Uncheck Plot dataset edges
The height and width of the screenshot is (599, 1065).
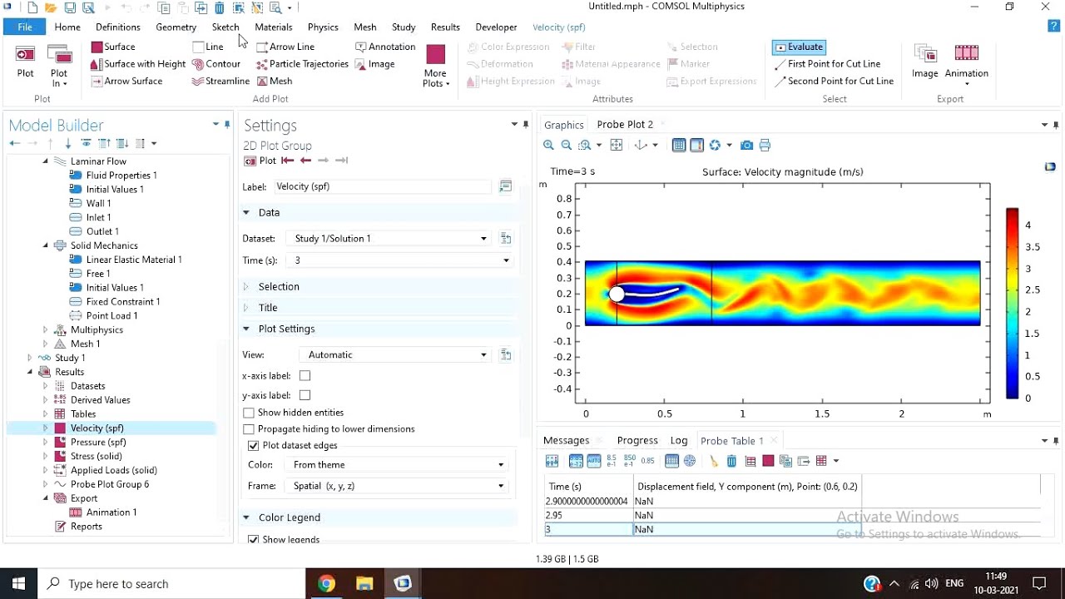tap(254, 446)
